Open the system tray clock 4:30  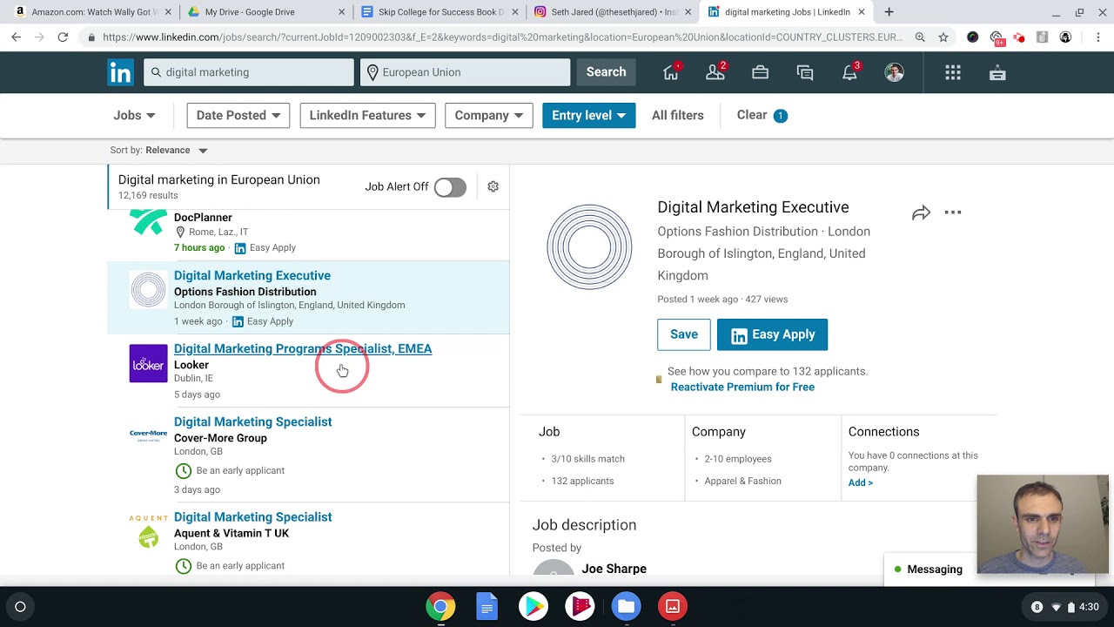(x=1089, y=606)
